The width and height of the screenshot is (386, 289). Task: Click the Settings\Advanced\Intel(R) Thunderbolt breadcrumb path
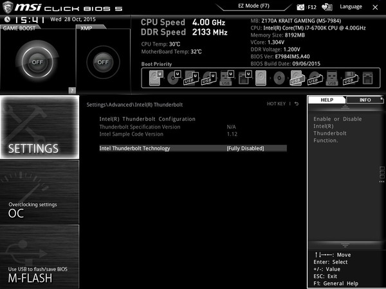pos(134,105)
